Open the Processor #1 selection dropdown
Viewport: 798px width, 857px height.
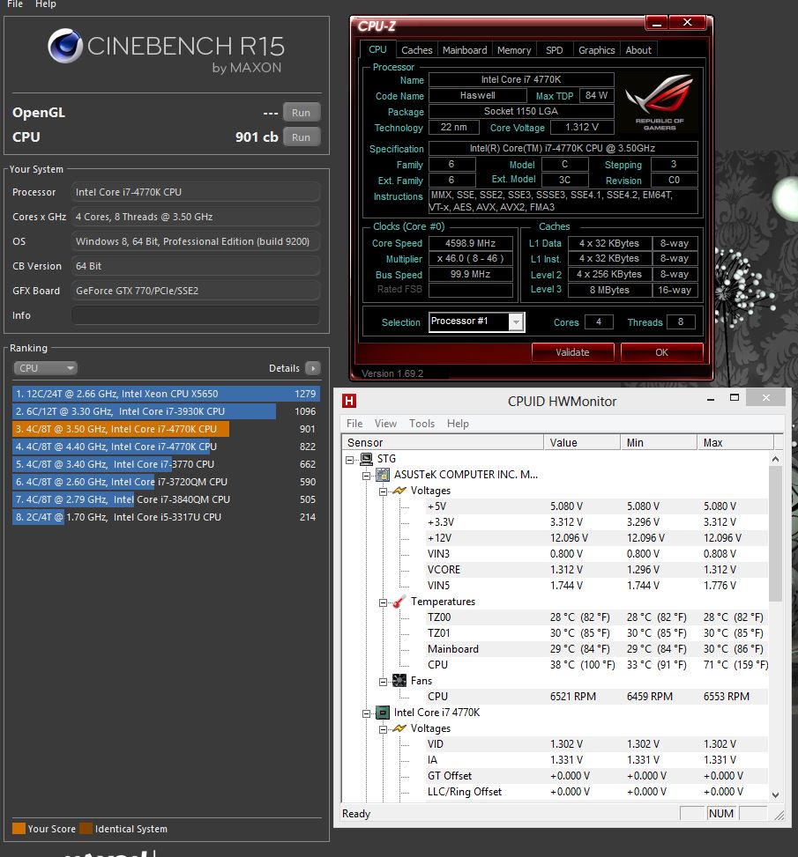[516, 322]
